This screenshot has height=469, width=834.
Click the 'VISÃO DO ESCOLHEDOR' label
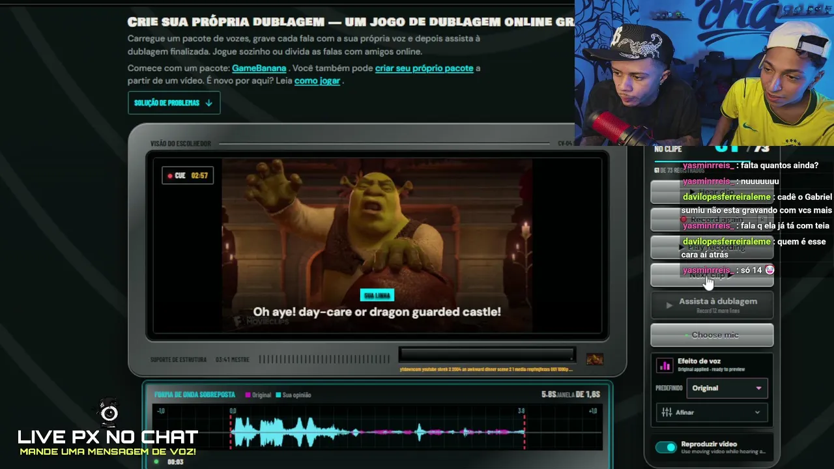coord(180,143)
